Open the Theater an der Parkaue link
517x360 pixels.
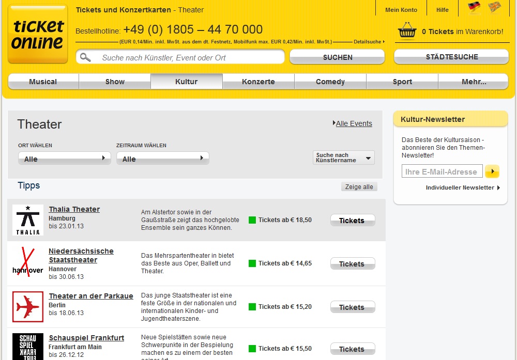click(91, 296)
